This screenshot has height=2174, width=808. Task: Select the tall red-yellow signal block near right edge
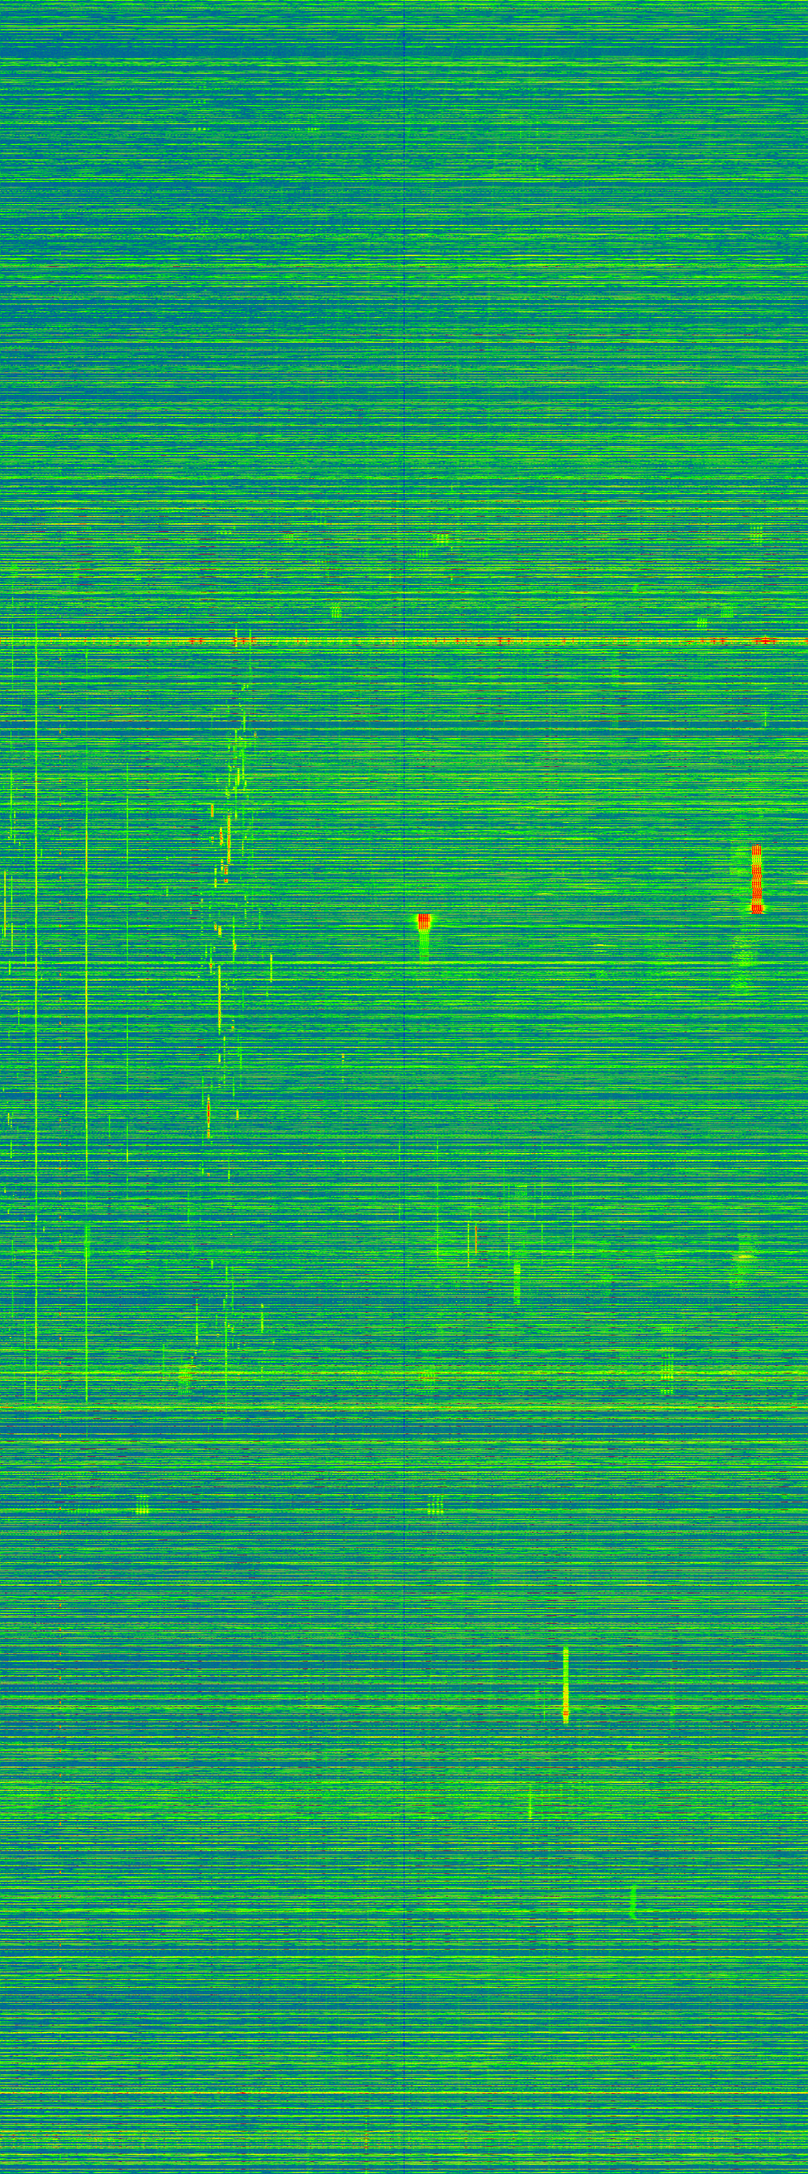click(x=756, y=878)
